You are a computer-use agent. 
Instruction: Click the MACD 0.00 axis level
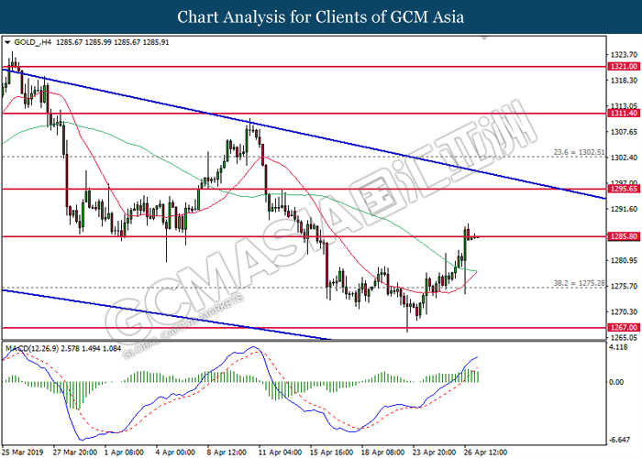click(x=616, y=382)
